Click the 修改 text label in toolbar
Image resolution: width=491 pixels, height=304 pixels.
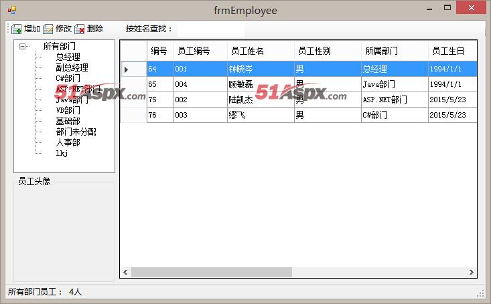click(64, 29)
